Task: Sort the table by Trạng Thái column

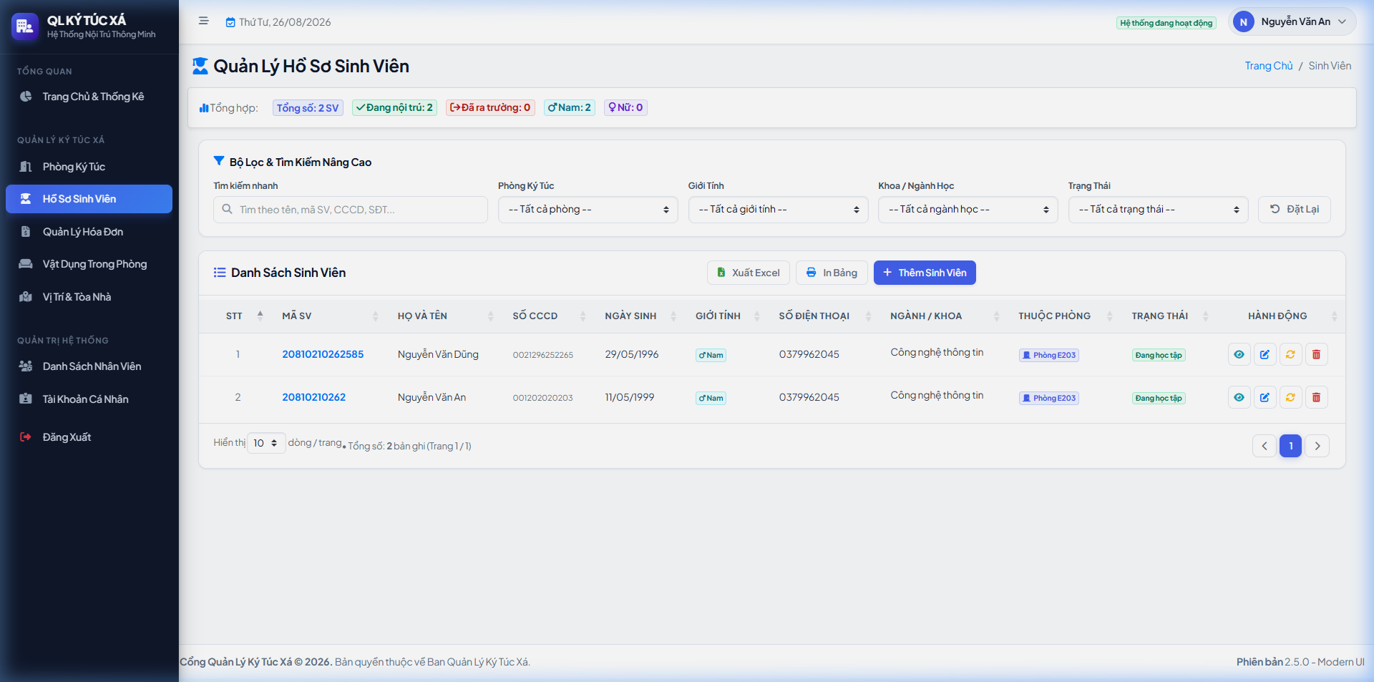Action: (x=1170, y=316)
